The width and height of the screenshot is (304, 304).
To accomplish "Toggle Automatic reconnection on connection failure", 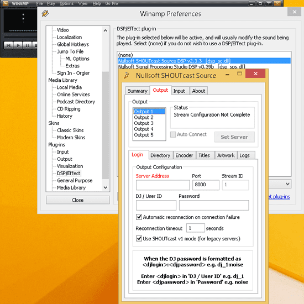I will point(139,217).
